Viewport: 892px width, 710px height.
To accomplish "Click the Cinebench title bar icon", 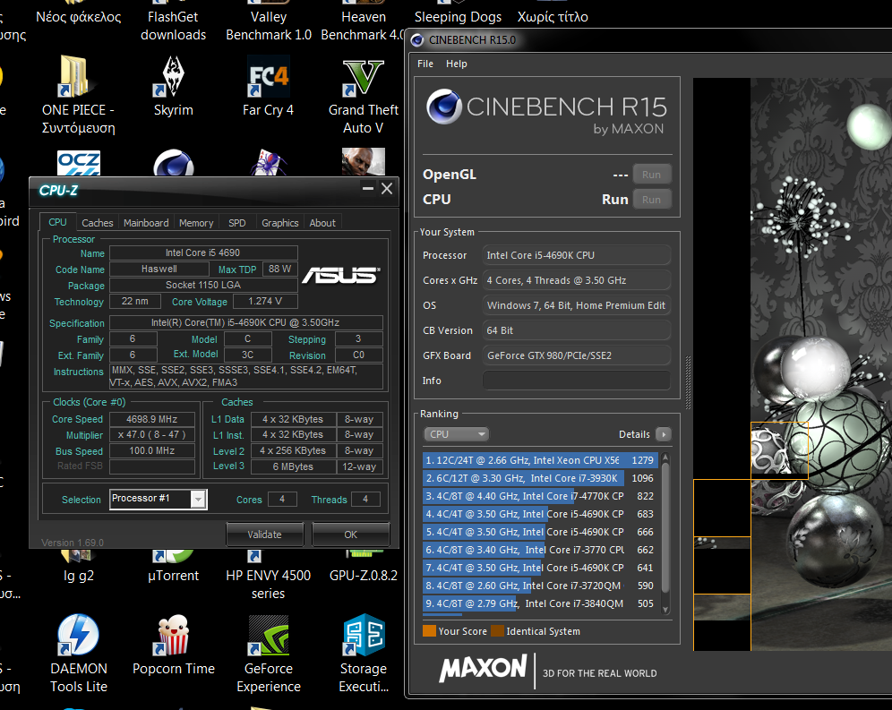I will (417, 40).
